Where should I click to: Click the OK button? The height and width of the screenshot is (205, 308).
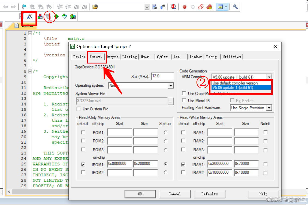[140, 194]
